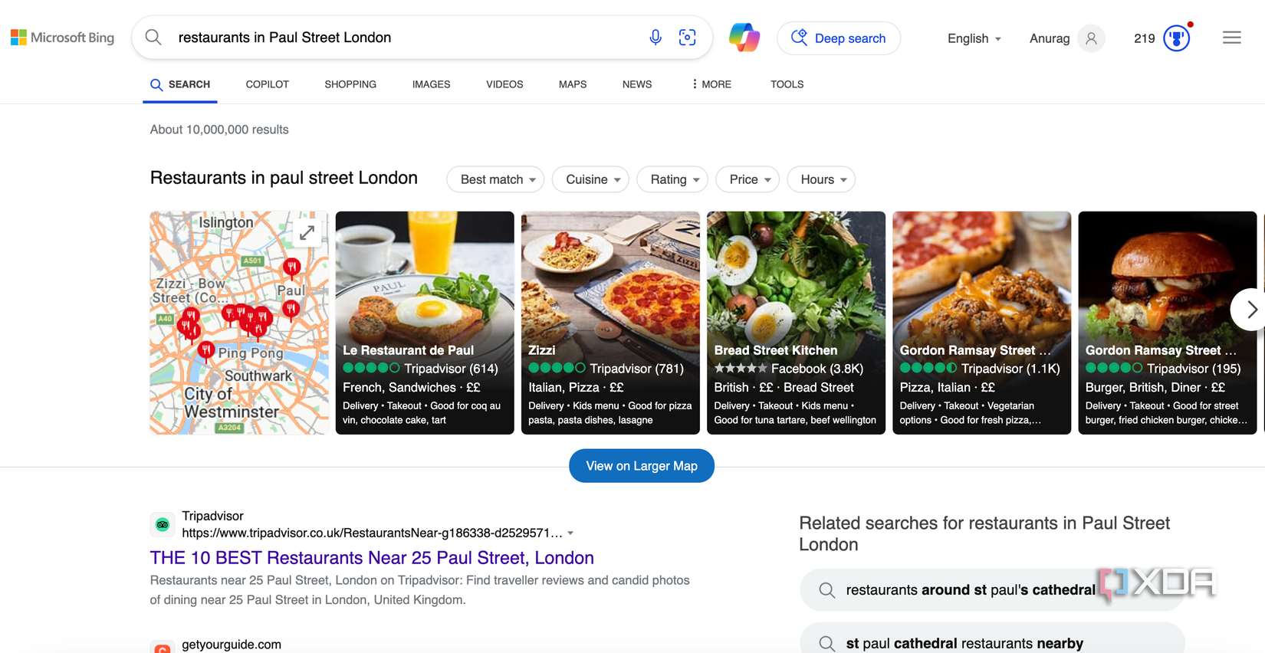This screenshot has height=653, width=1265.
Task: Click the Bing search magnifier icon
Action: point(153,37)
